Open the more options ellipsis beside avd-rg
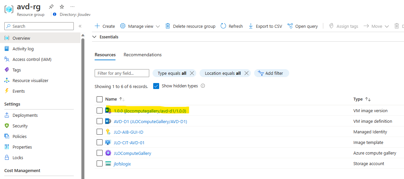 [72, 7]
